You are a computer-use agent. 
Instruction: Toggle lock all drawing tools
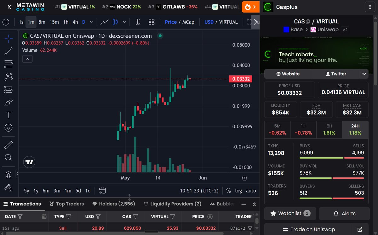[9, 187]
